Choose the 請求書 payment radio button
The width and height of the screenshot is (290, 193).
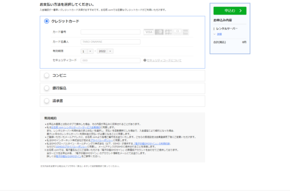coord(47,101)
